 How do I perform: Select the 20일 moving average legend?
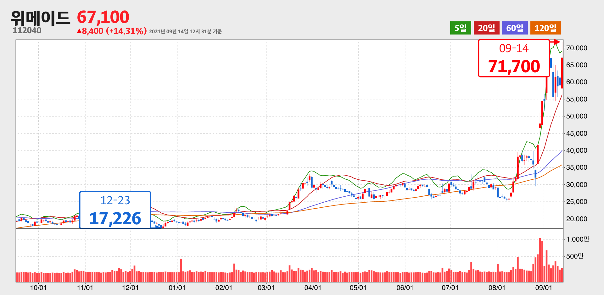tap(487, 28)
